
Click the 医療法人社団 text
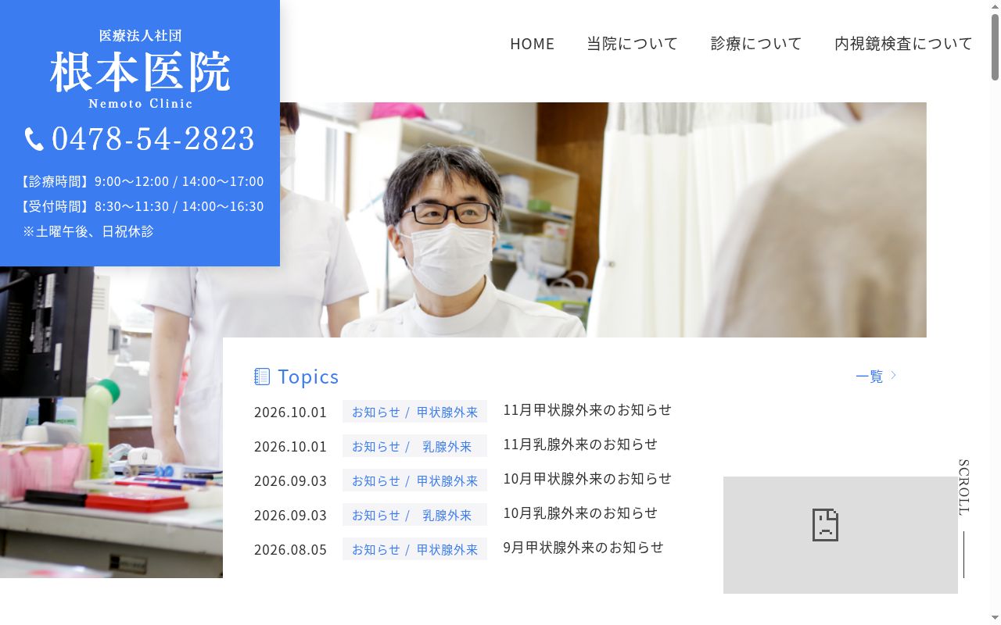[141, 36]
